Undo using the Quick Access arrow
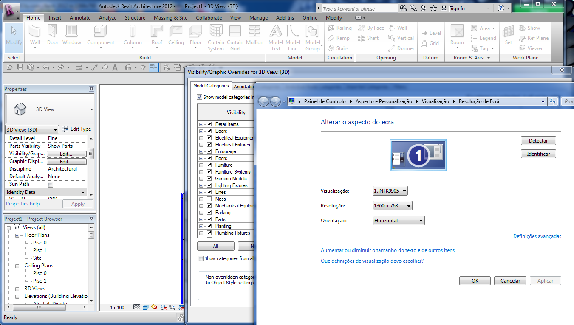574x325 pixels. [45, 67]
